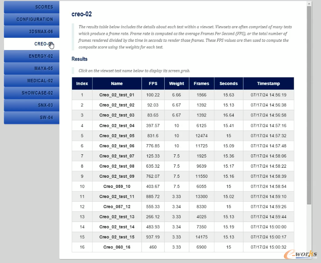The image size is (321, 263).
Task: Click the FPS value 460
Action: pyautogui.click(x=153, y=247)
